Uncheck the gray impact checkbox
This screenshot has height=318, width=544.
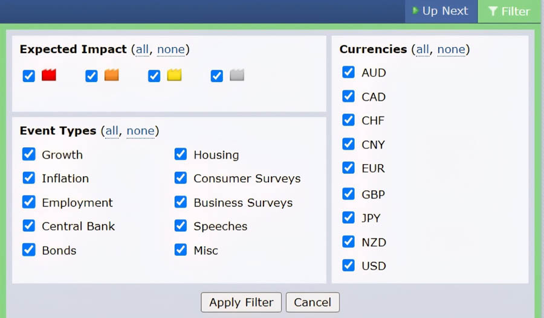[x=217, y=76]
